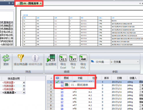This screenshot has width=143, height=110.
Task: Export to Excel with XLS icon
Action: point(63,58)
